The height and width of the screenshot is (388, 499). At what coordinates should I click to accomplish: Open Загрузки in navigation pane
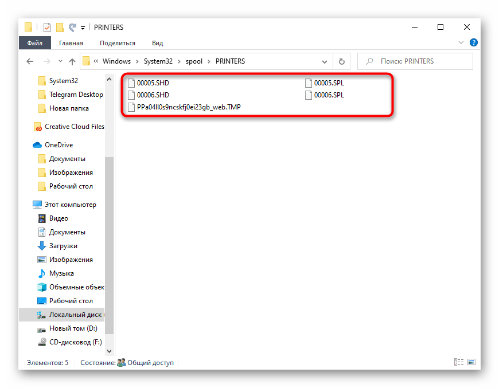(x=63, y=246)
